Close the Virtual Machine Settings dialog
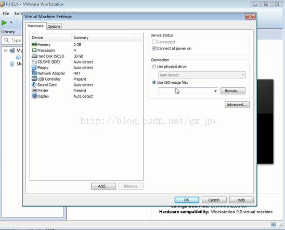 point(250,17)
